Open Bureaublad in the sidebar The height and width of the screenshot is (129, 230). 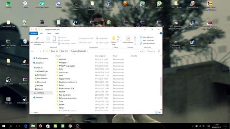pos(41,75)
